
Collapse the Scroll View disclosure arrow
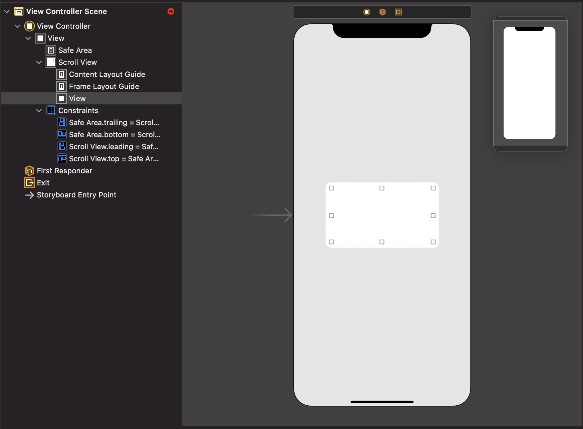pos(39,62)
